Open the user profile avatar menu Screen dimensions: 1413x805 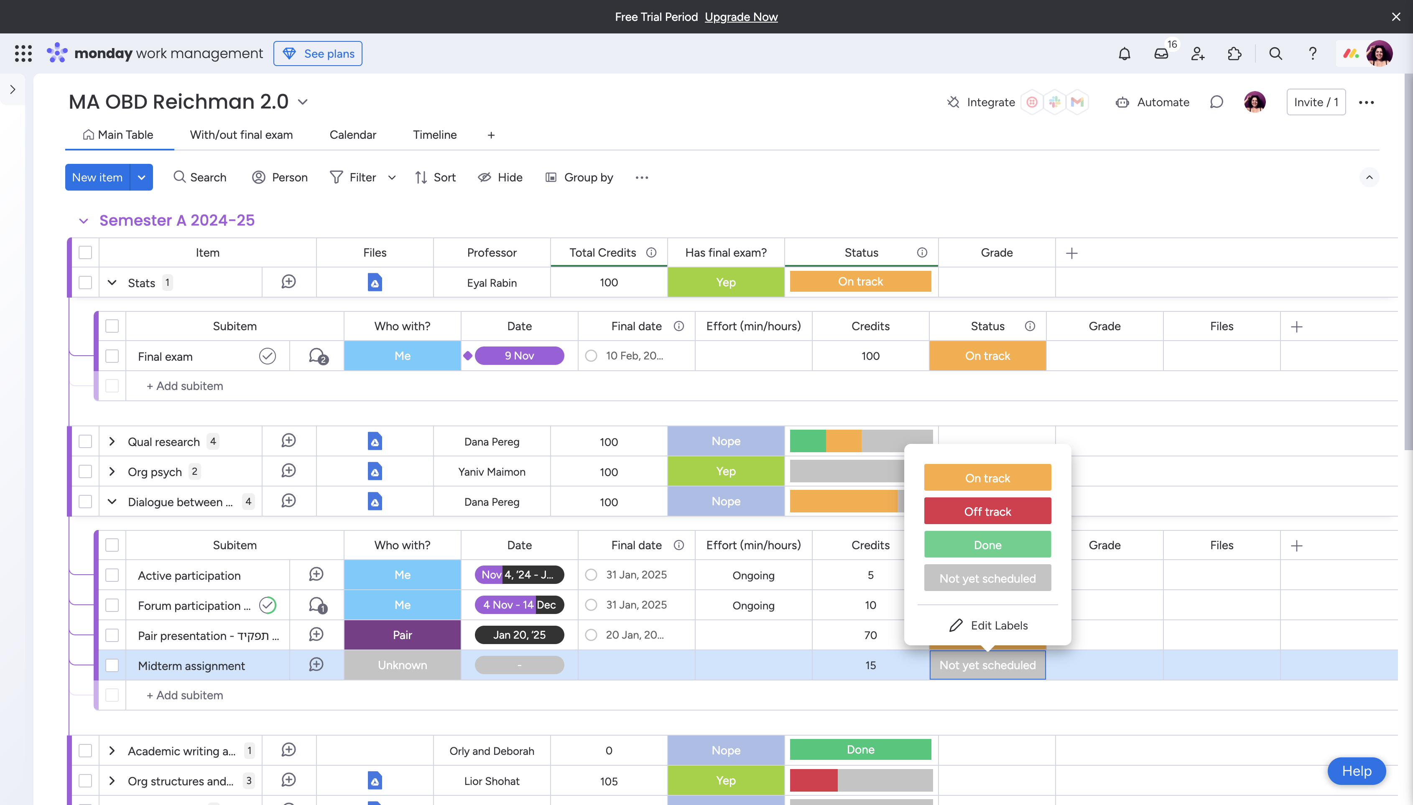click(x=1379, y=53)
